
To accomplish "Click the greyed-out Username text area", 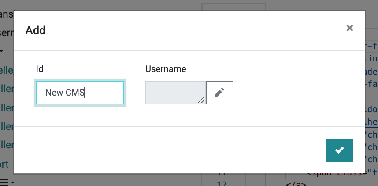I will 176,93.
